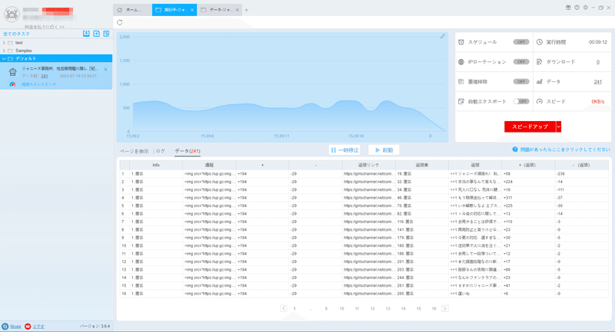The width and height of the screenshot is (615, 332).
Task: Click the import task icon in the sidebar header
Action: [x=86, y=34]
